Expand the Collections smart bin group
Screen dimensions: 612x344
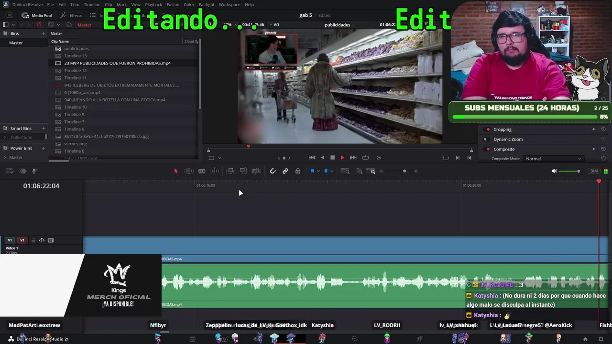coord(6,138)
